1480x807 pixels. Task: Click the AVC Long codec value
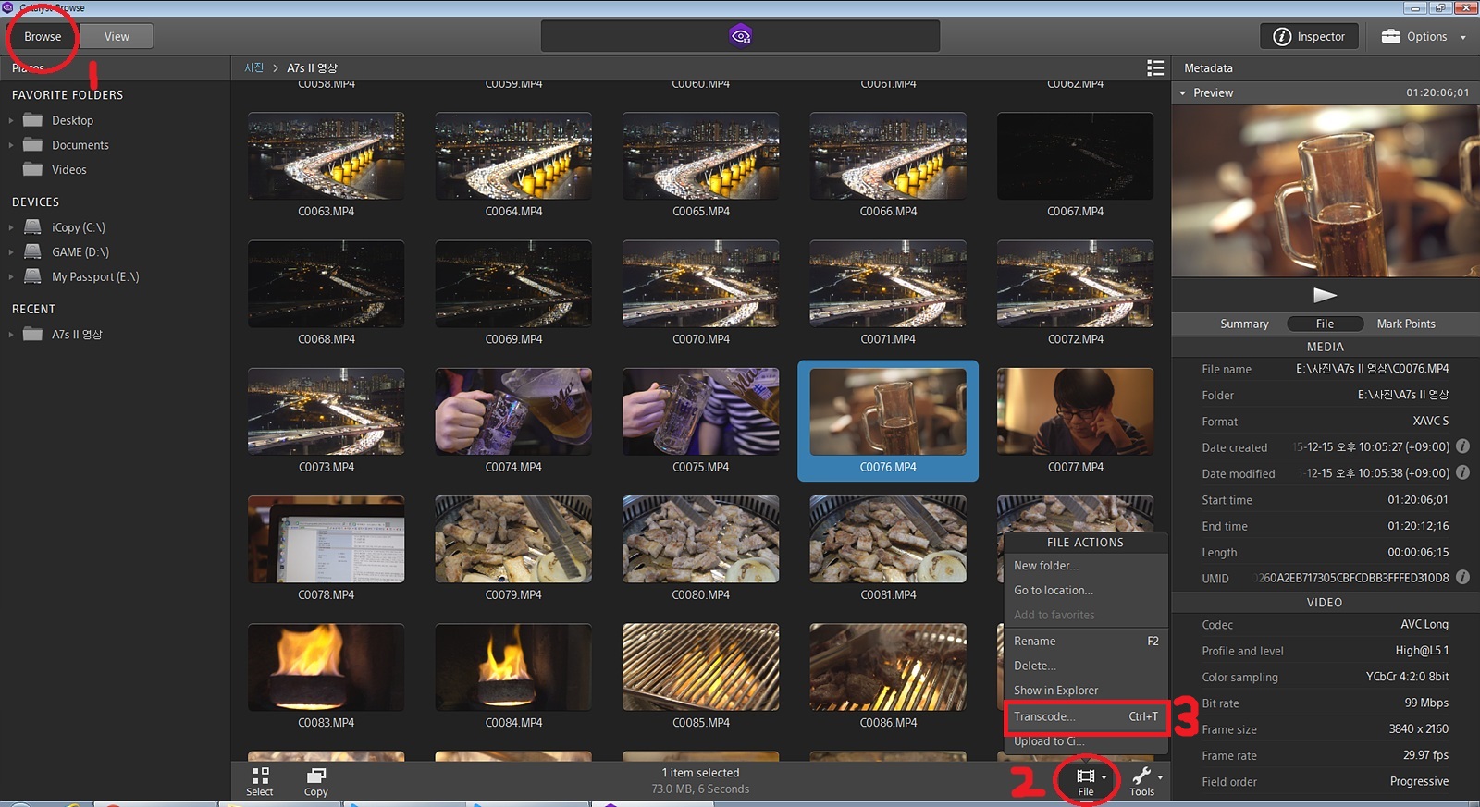(x=1424, y=624)
